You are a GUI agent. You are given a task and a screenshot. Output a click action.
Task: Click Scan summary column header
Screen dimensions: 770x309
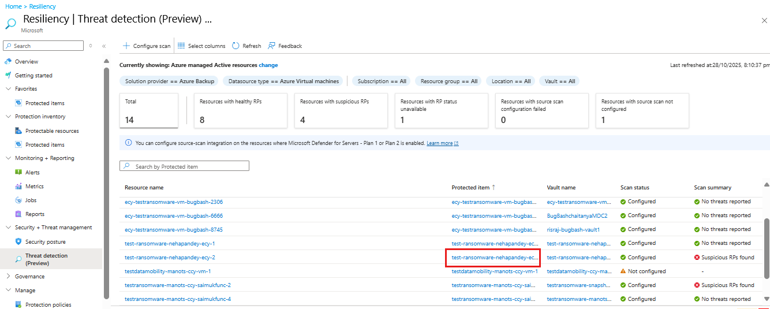[712, 187]
